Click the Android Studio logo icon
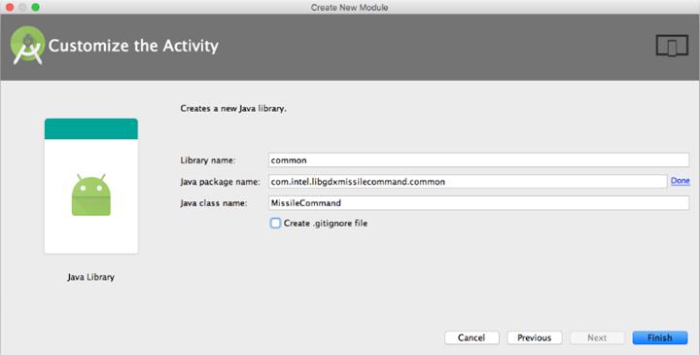The width and height of the screenshot is (700, 355). pos(27,45)
